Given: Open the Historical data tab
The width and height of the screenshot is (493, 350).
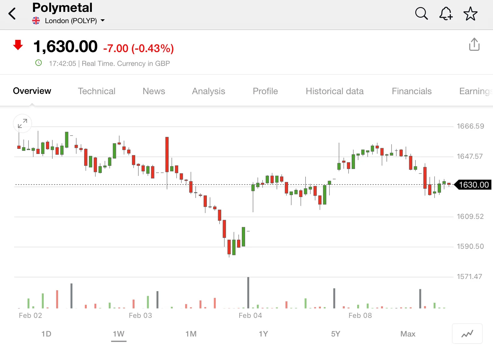Looking at the screenshot, I should (335, 91).
